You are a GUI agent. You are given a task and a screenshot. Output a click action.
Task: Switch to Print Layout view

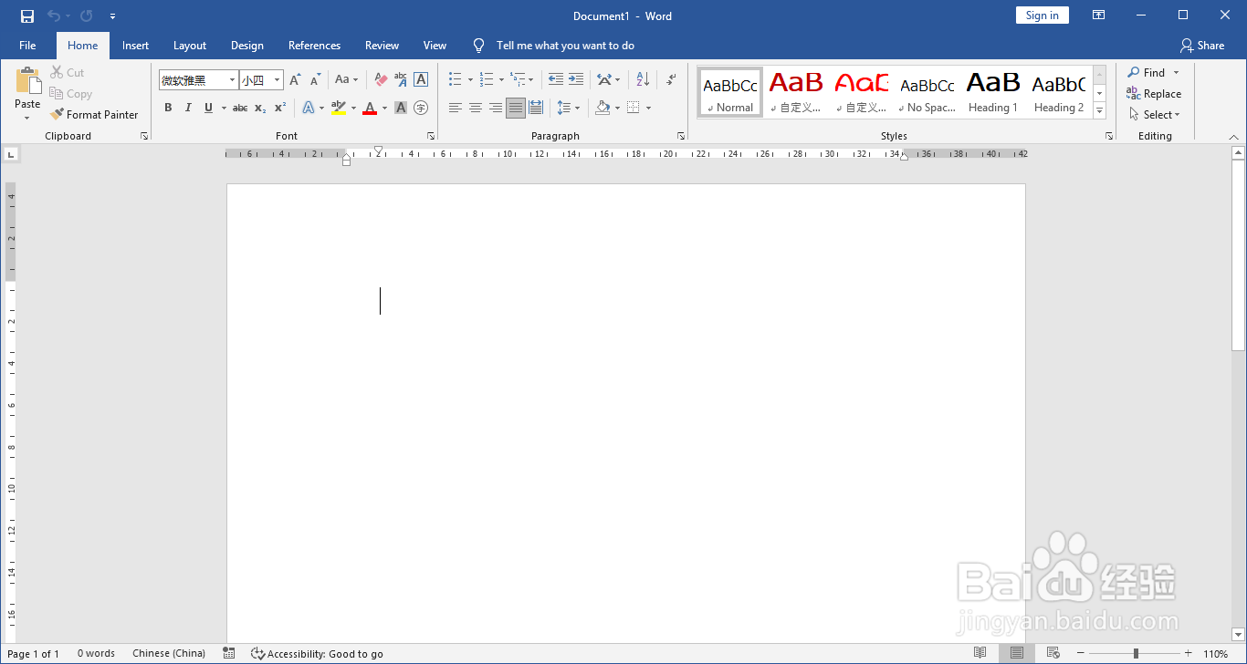1016,653
